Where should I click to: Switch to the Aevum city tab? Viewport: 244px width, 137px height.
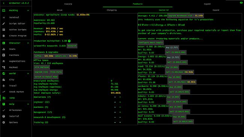coord(60,10)
